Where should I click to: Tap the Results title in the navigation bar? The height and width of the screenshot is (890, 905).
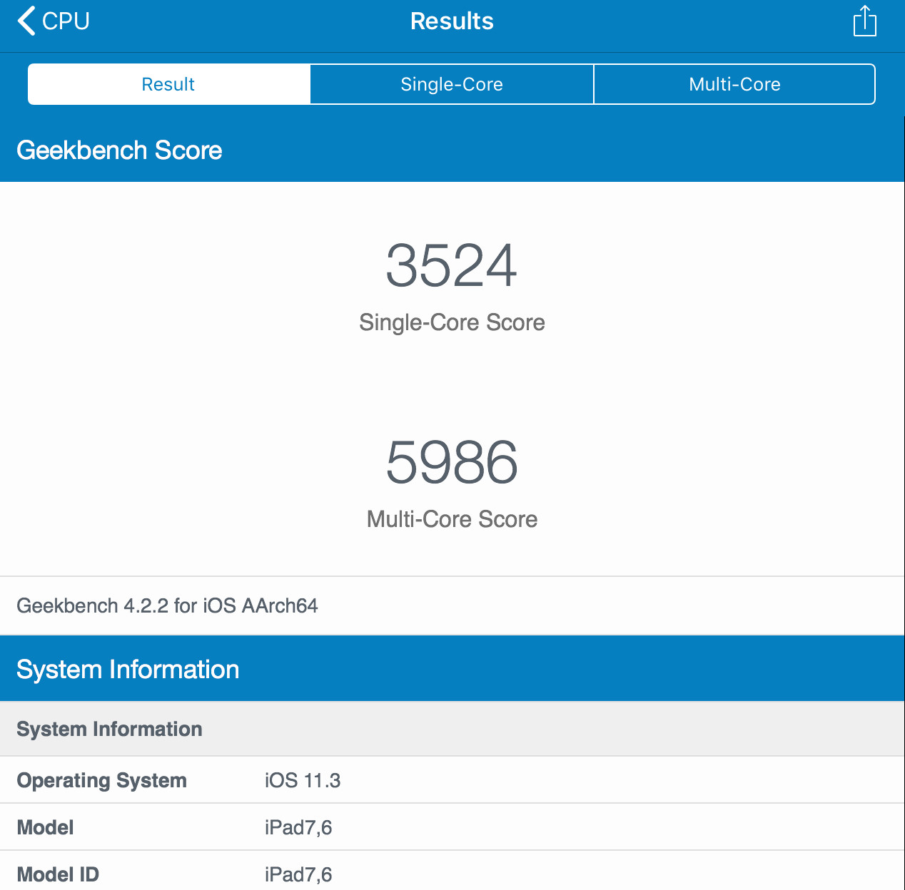click(452, 21)
